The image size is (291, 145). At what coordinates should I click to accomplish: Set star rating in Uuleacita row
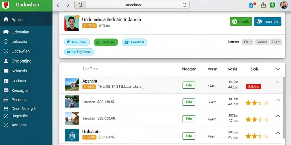257,136
